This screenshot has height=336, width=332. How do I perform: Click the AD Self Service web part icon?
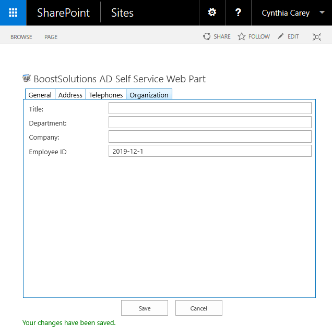point(27,78)
